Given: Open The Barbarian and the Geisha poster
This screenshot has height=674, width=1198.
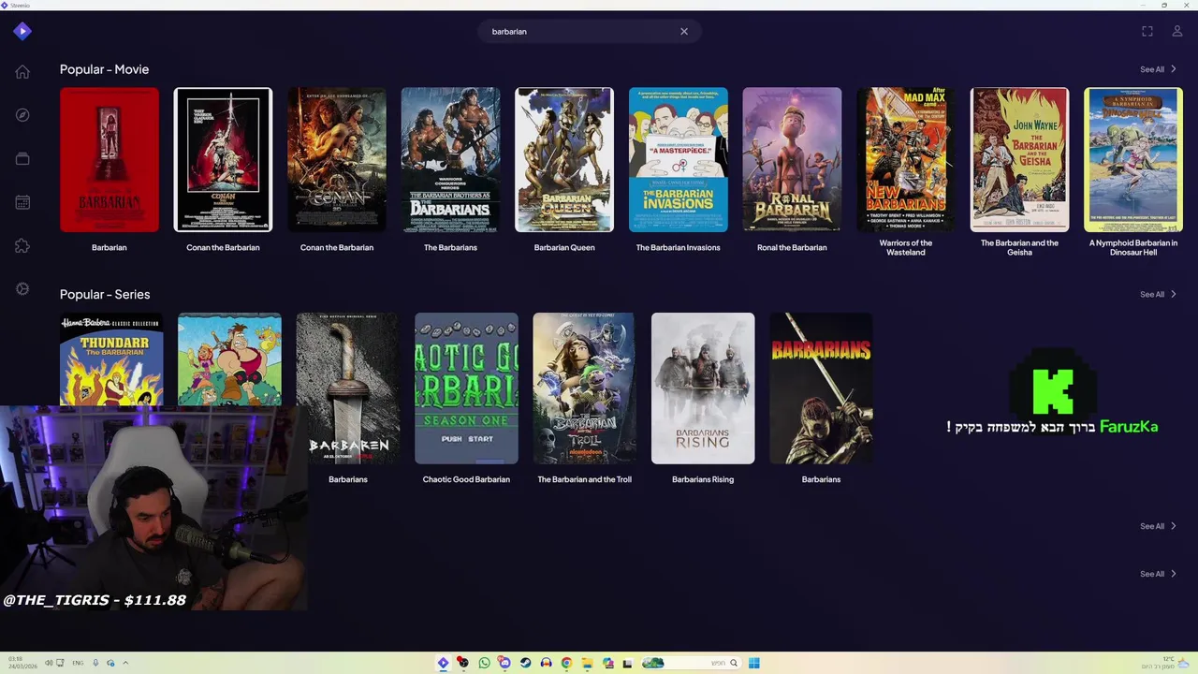Looking at the screenshot, I should [x=1019, y=160].
